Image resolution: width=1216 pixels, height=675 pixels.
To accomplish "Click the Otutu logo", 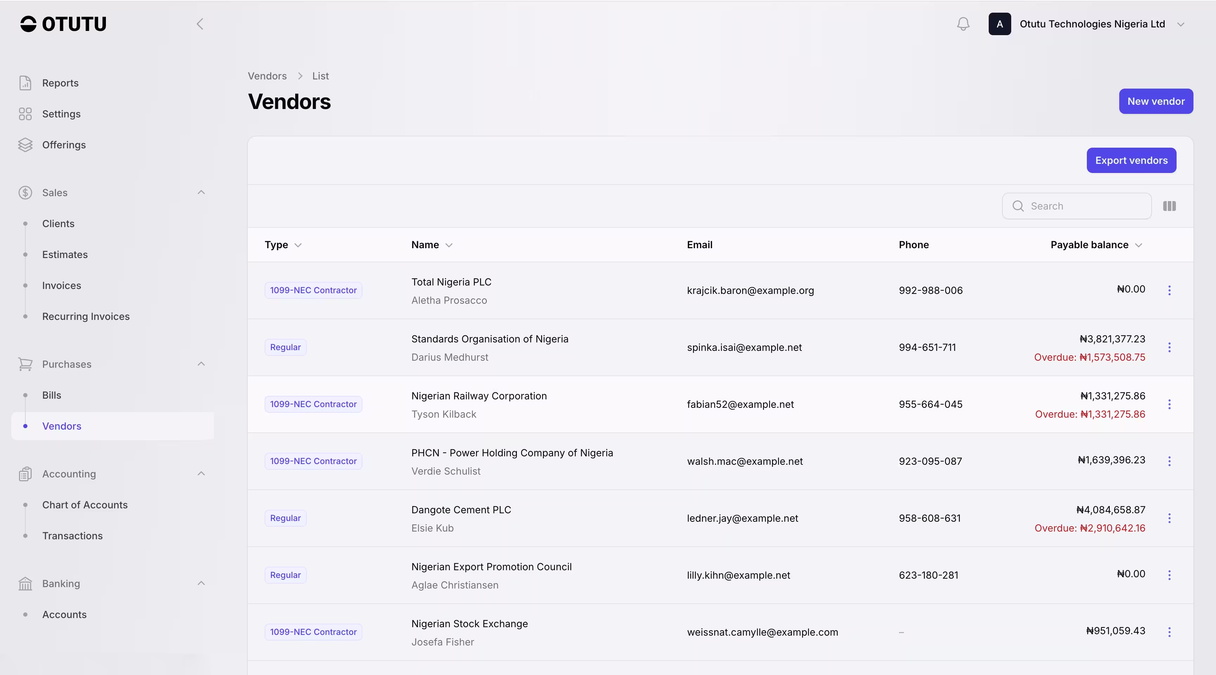I will point(63,24).
